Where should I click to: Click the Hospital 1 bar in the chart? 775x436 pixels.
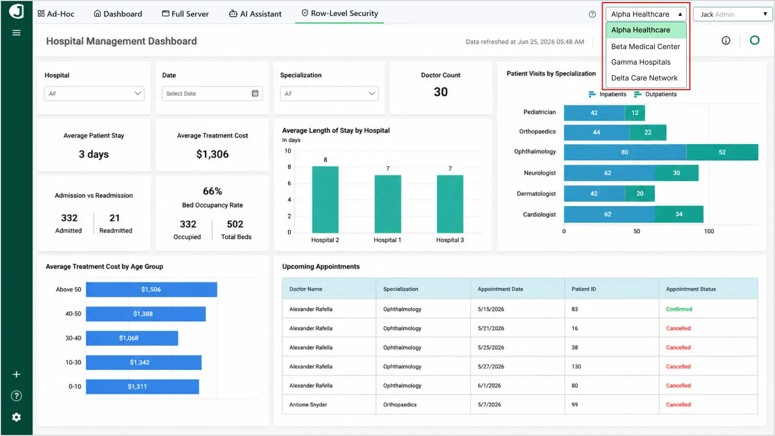(x=388, y=204)
